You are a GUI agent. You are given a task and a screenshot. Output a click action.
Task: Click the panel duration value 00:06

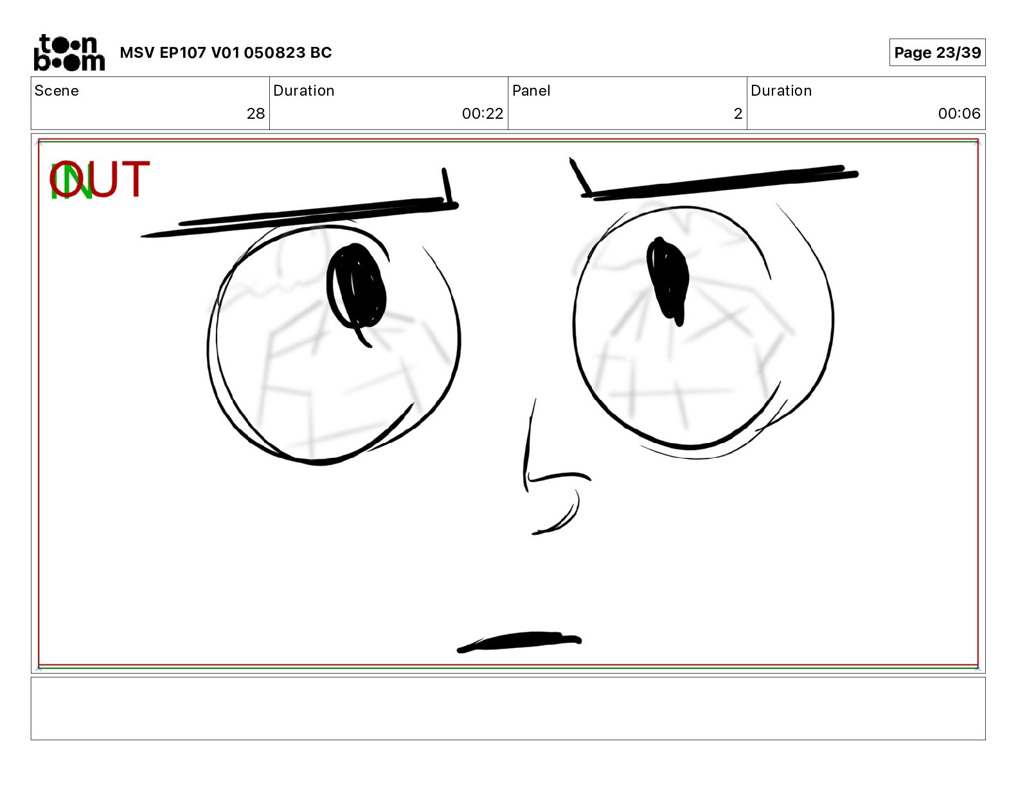[x=960, y=114]
